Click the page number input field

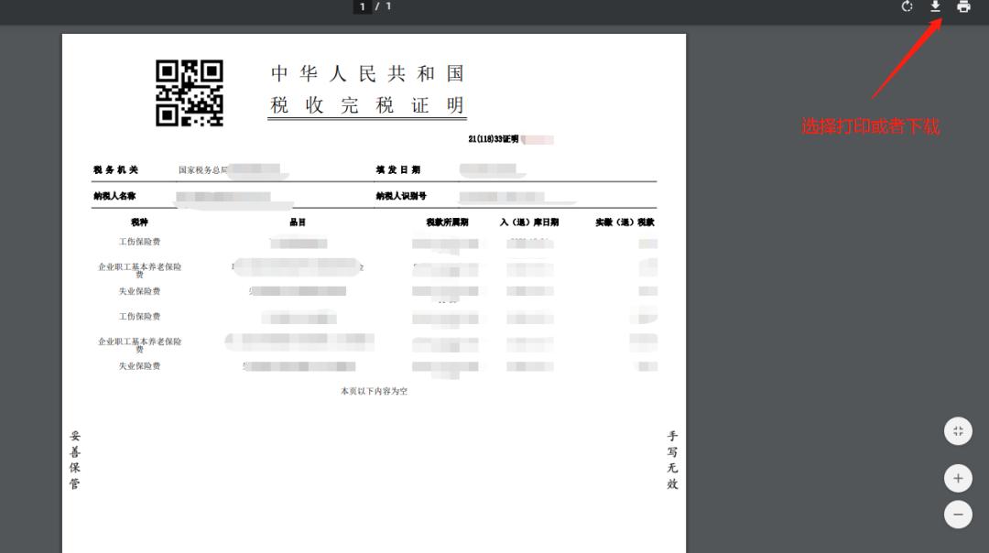click(x=361, y=7)
